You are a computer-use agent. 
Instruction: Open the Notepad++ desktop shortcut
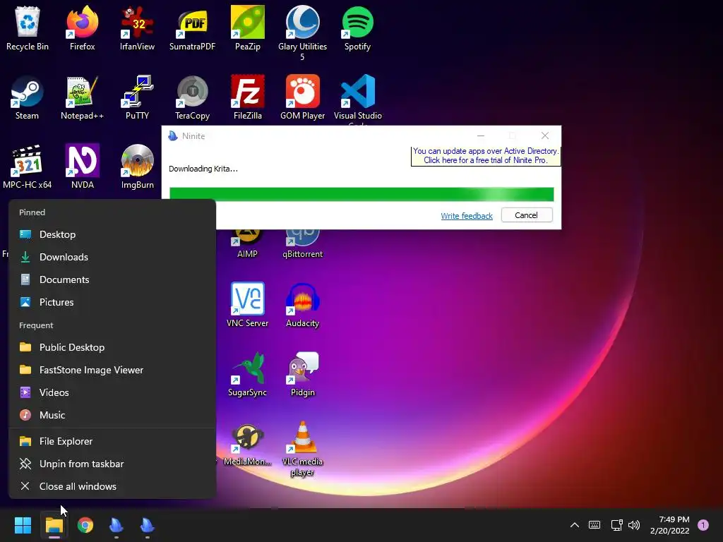(82, 97)
